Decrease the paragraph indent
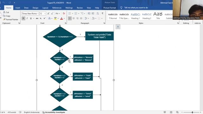Screen dimensions: 203x114 coord(89,13)
